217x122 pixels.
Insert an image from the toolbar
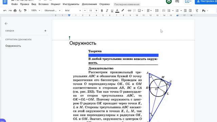tap(139, 11)
